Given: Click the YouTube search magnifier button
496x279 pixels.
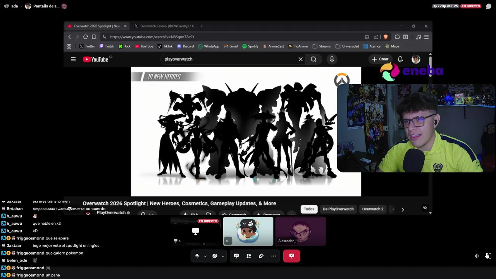Looking at the screenshot, I should click(x=313, y=59).
